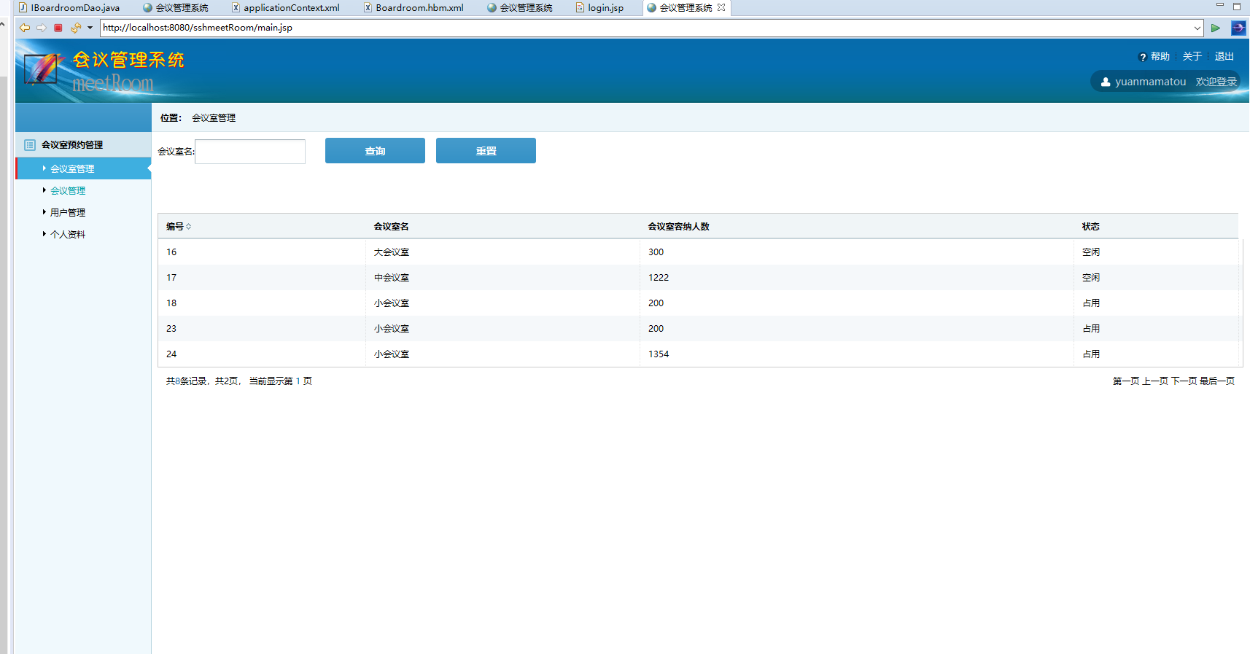Open the refresh options dropdown arrow
Viewport: 1250px width, 654px height.
90,28
